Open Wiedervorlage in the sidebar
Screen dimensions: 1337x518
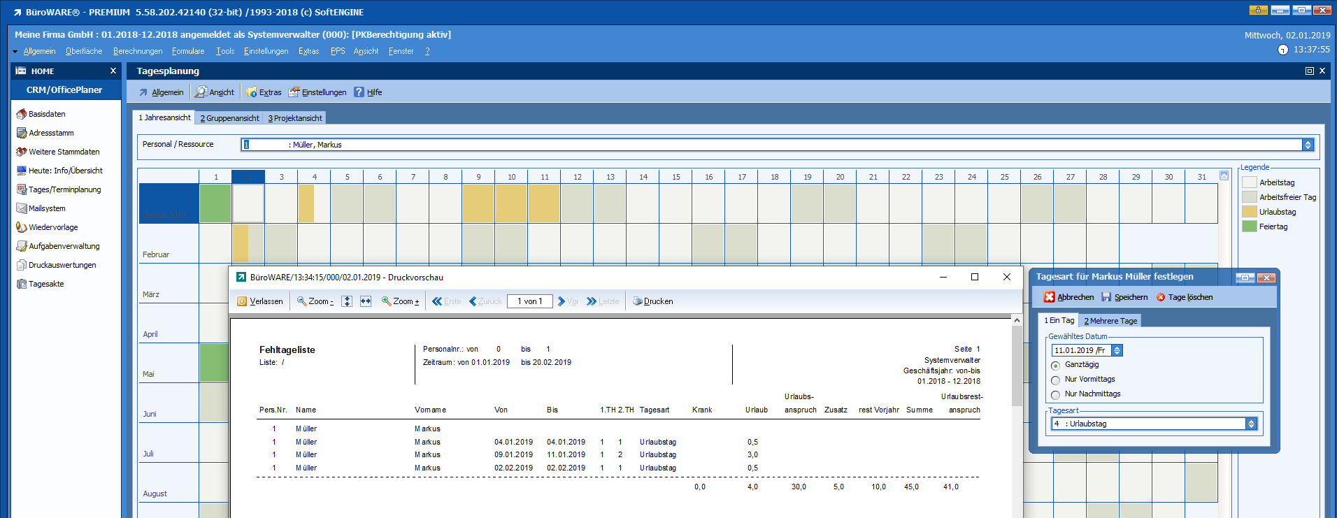(x=52, y=227)
